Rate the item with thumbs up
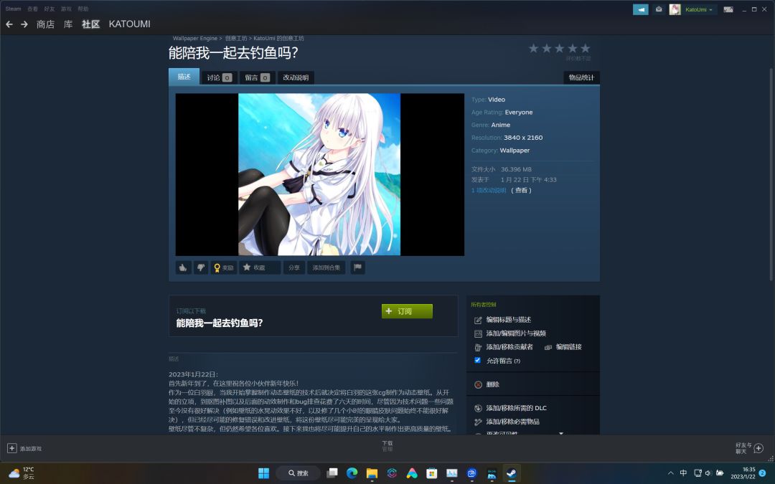 [x=184, y=267]
